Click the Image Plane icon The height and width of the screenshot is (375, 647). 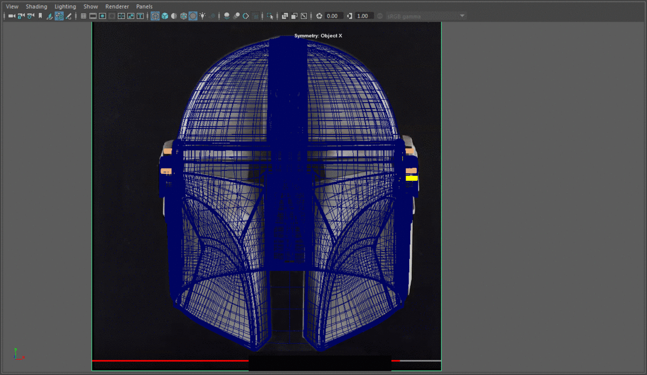[50, 16]
